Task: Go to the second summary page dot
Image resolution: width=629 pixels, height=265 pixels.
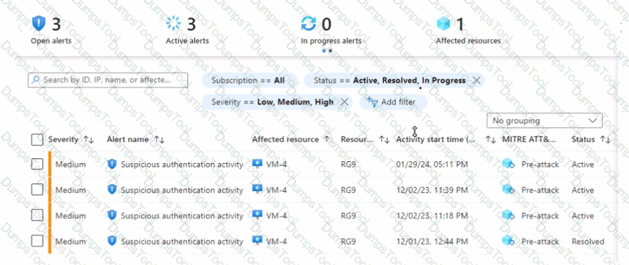Action: (x=330, y=51)
